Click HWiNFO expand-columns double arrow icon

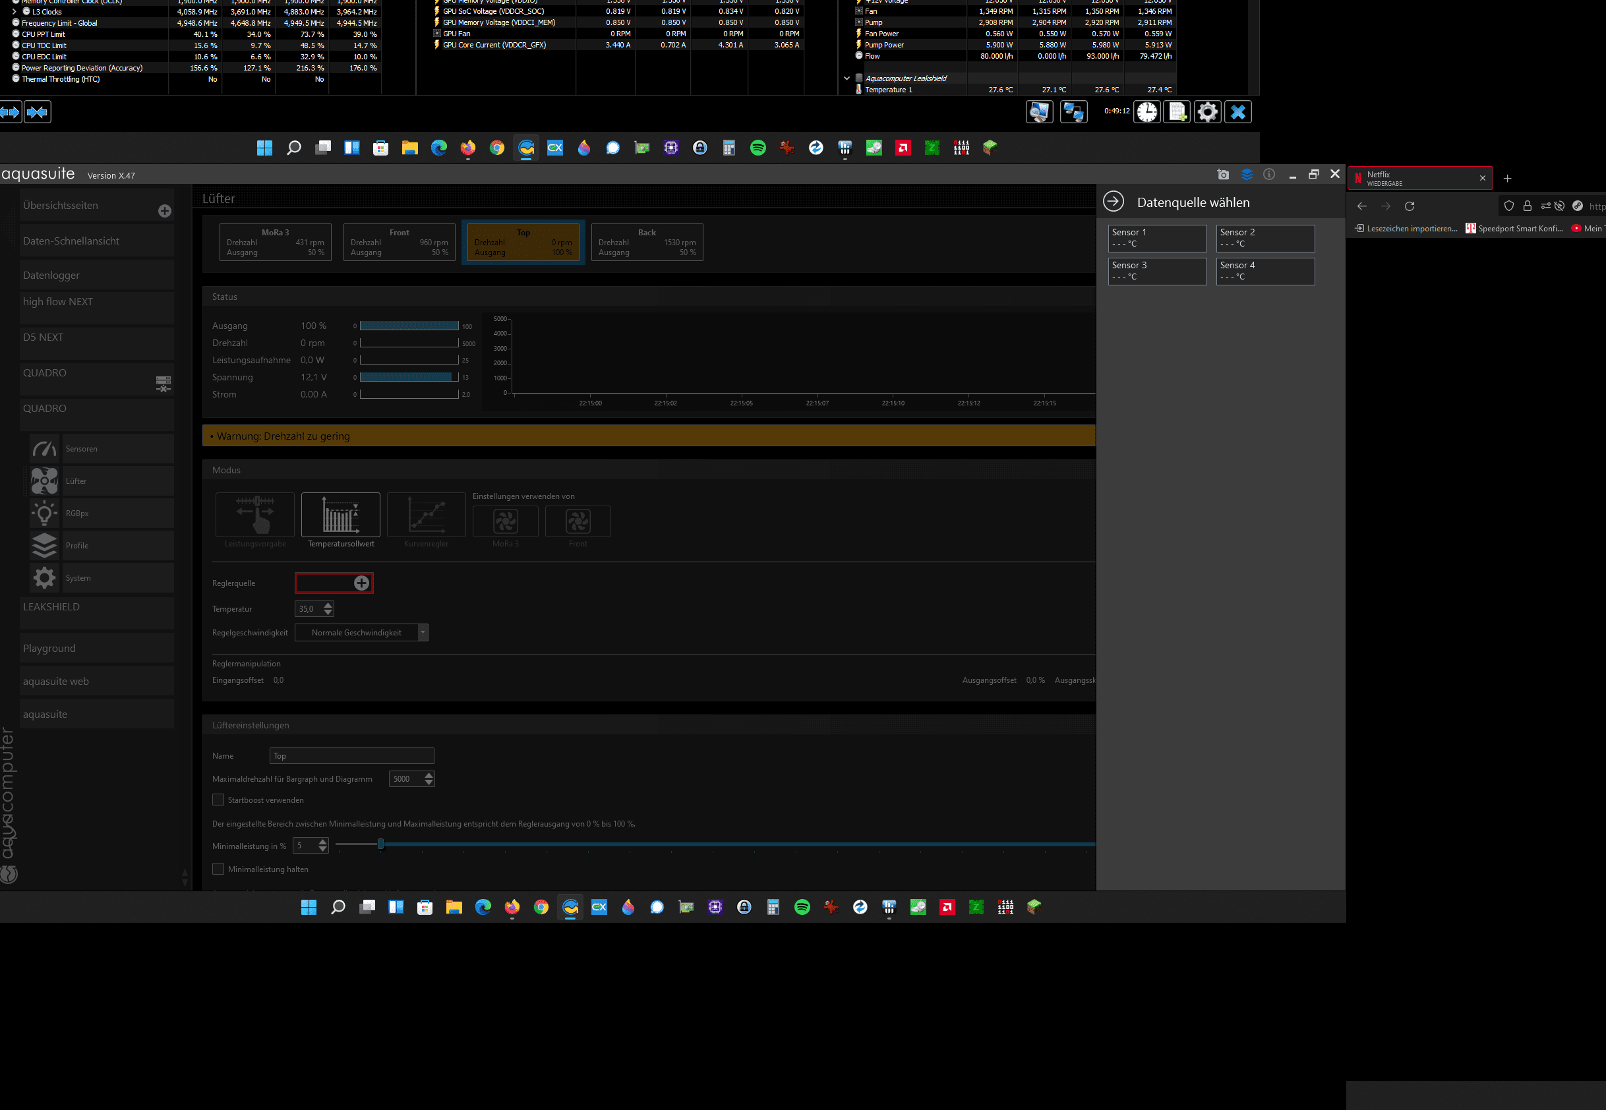(11, 112)
